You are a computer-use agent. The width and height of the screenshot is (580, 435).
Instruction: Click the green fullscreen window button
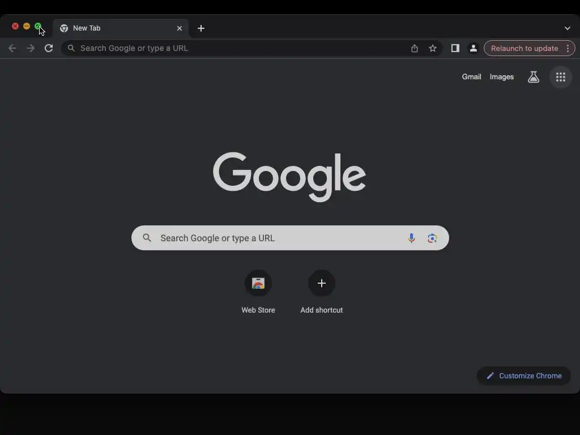click(38, 26)
